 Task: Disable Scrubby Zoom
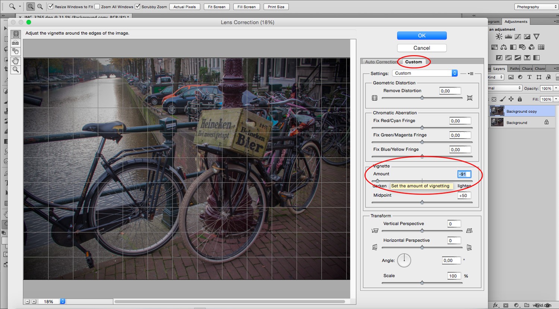click(x=138, y=6)
